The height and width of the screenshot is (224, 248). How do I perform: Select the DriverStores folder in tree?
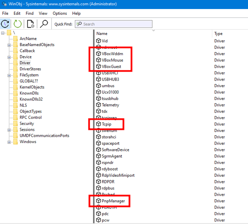30,69
